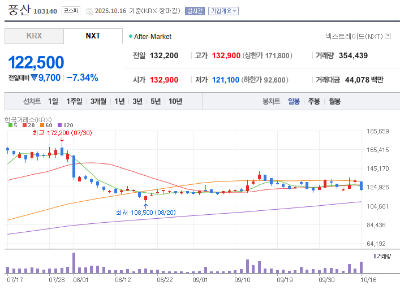Switch to the KRX tab
Screen dimensions: 400x290
click(x=34, y=36)
